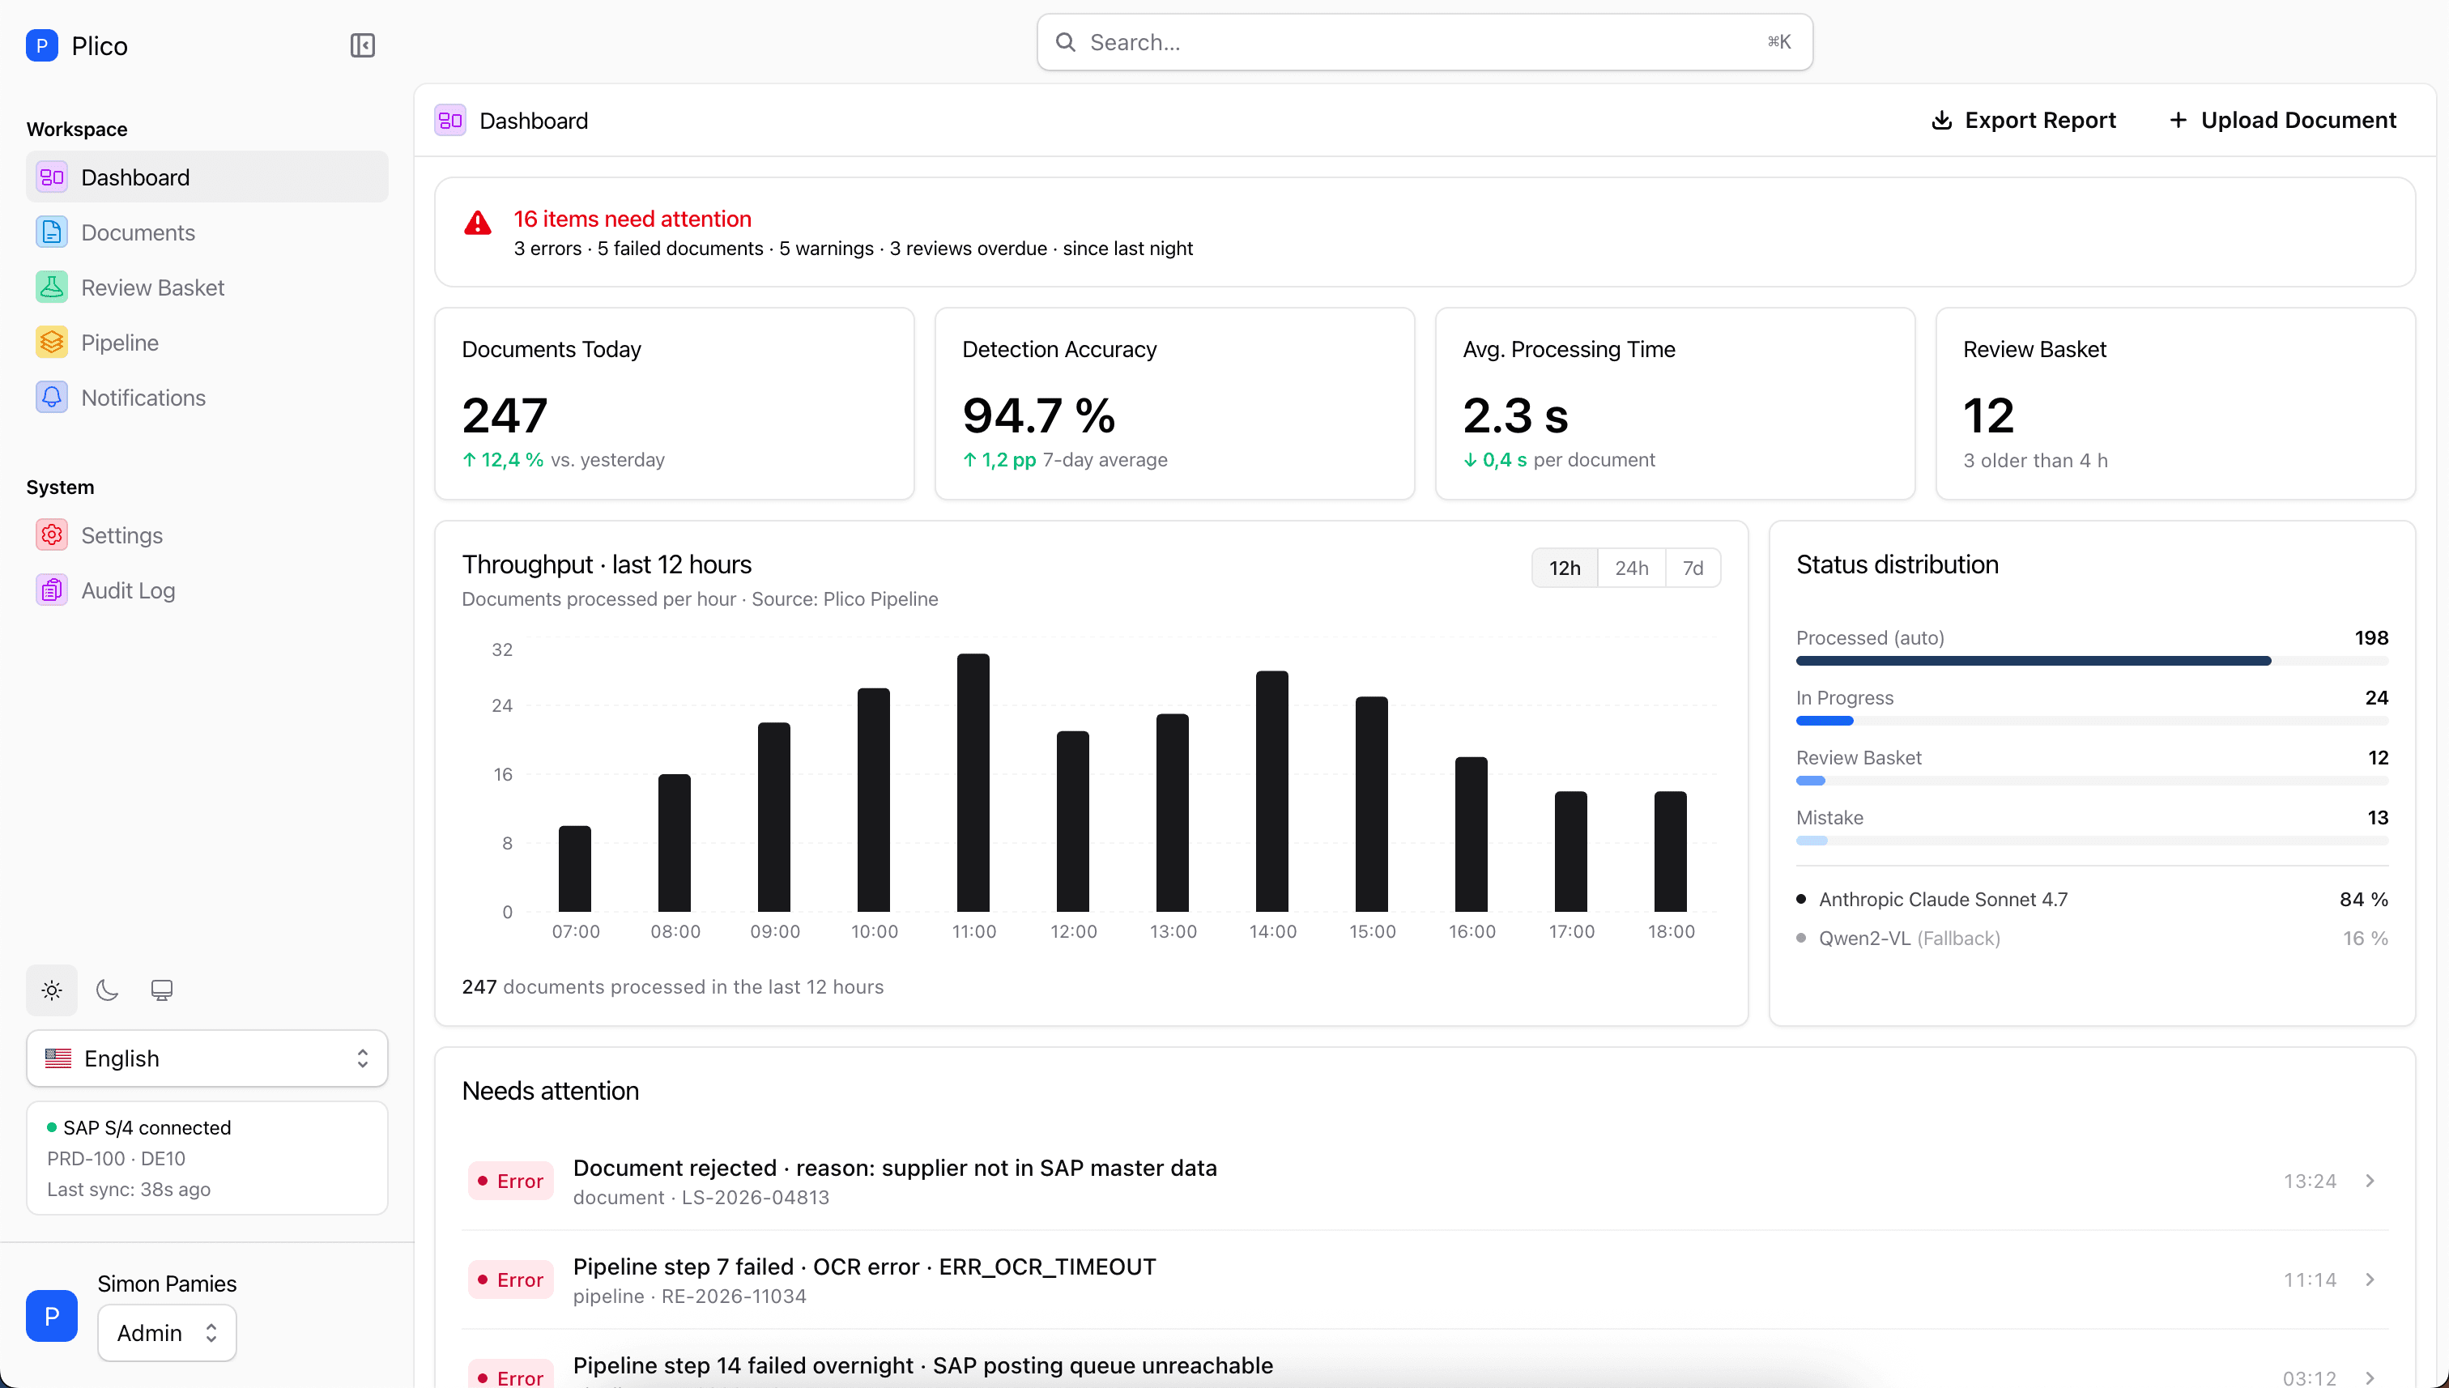The width and height of the screenshot is (2449, 1388).
Task: Open the ERR_OCR_TIMEOUT pipeline error
Action: pyautogui.click(x=1425, y=1279)
